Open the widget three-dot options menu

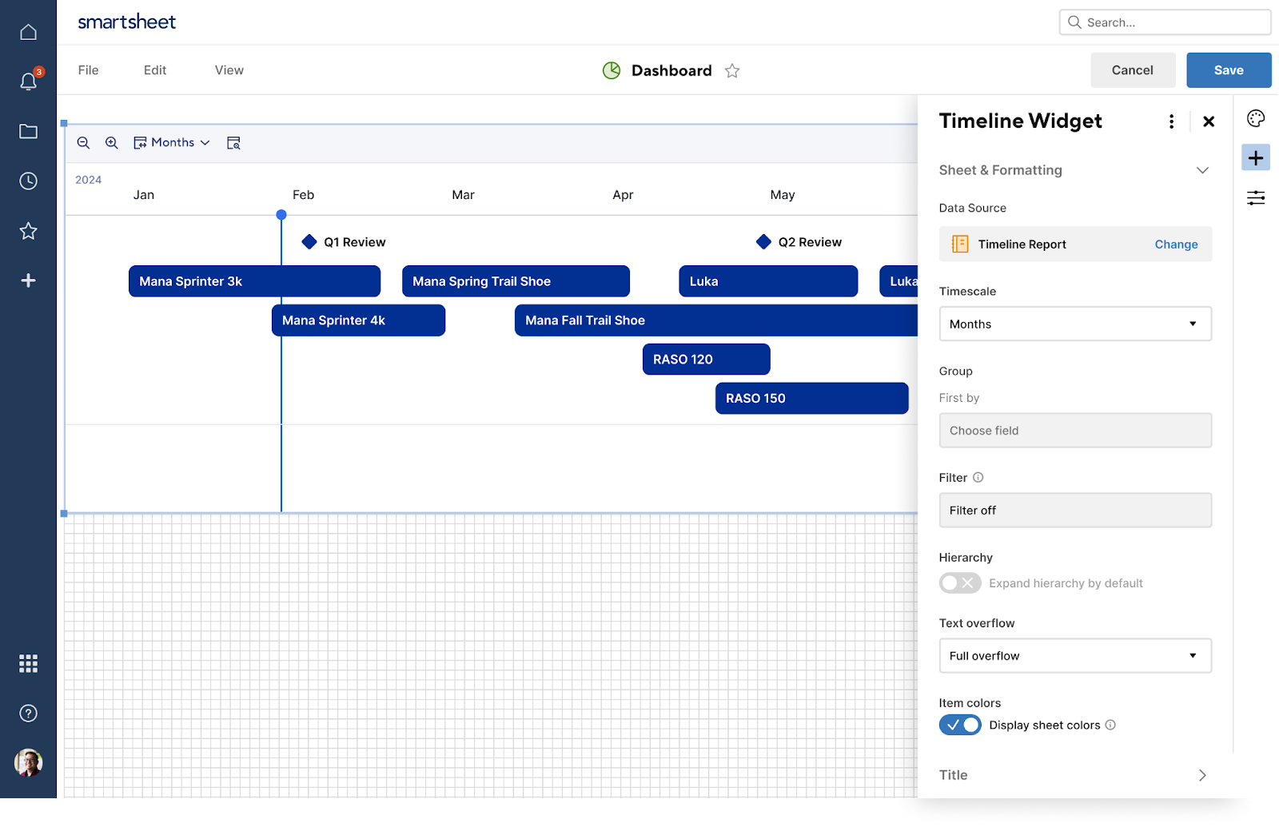click(1171, 121)
